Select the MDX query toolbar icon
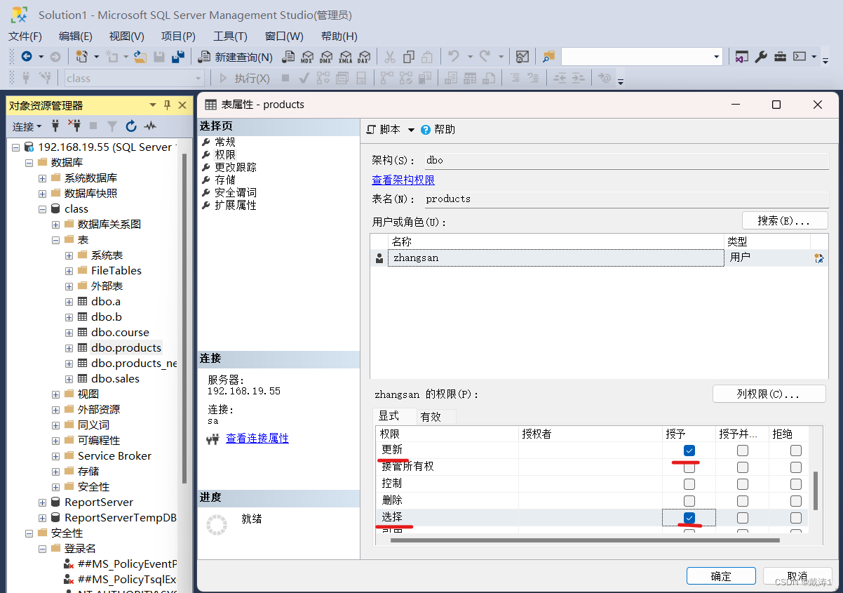The height and width of the screenshot is (593, 843). click(308, 56)
